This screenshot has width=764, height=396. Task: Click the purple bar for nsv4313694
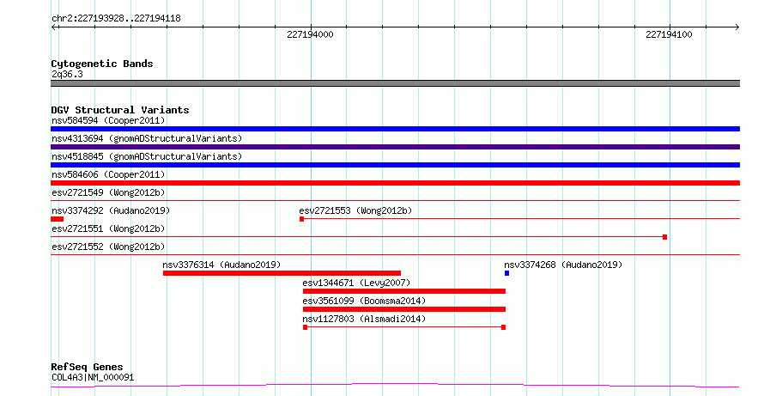395,147
